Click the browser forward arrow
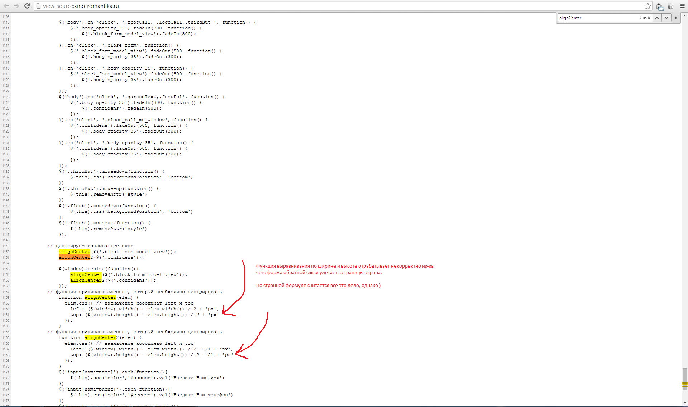Viewport: 688px width, 407px height. (x=16, y=6)
